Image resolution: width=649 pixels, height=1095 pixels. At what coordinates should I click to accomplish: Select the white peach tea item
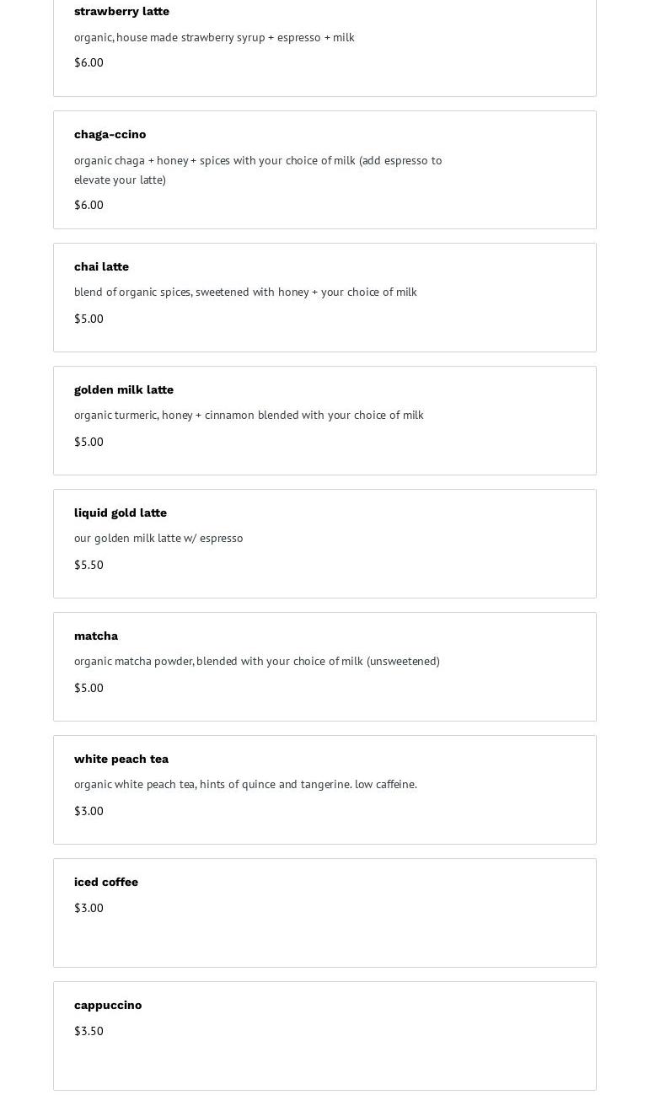[324, 790]
